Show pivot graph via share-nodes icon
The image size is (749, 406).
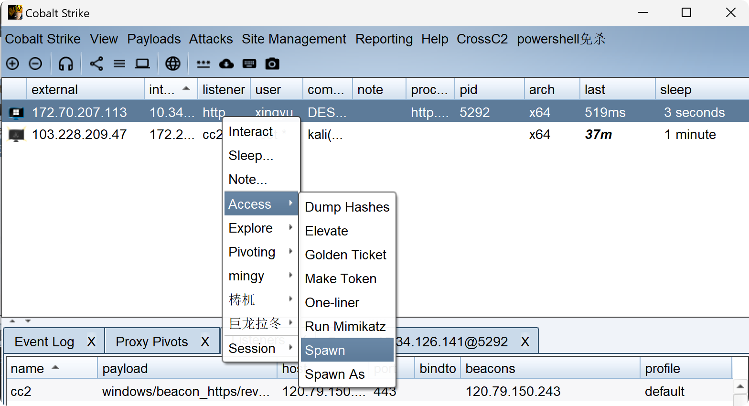pyautogui.click(x=96, y=64)
